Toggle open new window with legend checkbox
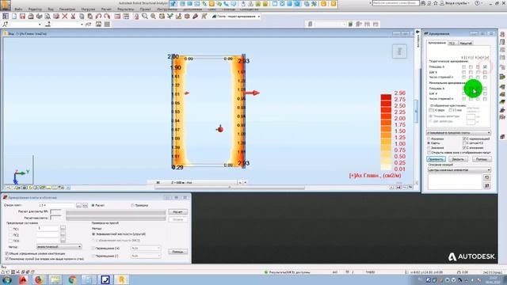Image resolution: width=507 pixels, height=285 pixels. 429,152
